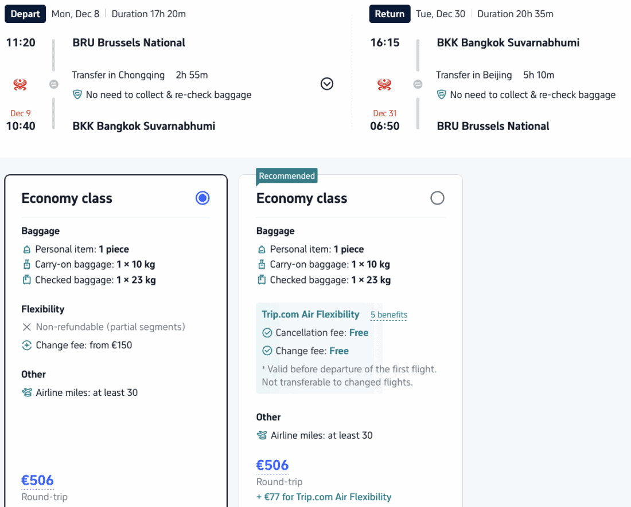Click the Depart label tag
The image size is (631, 507).
pos(25,14)
